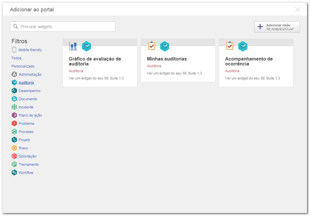The image size is (310, 216).
Task: Close the Adicionar ao portal dialog
Action: pyautogui.click(x=297, y=9)
